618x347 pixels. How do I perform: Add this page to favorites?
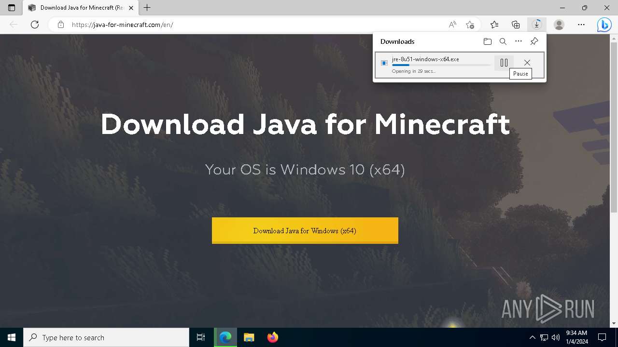(470, 25)
